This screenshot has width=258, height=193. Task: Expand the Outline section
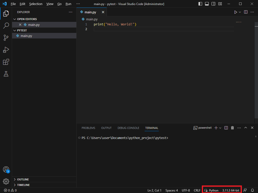(x=23, y=179)
